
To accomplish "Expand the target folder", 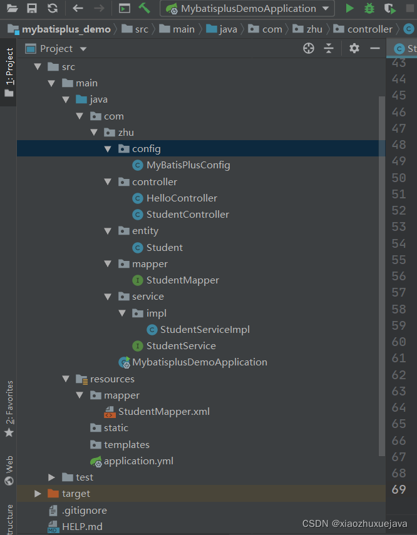I will 38,494.
